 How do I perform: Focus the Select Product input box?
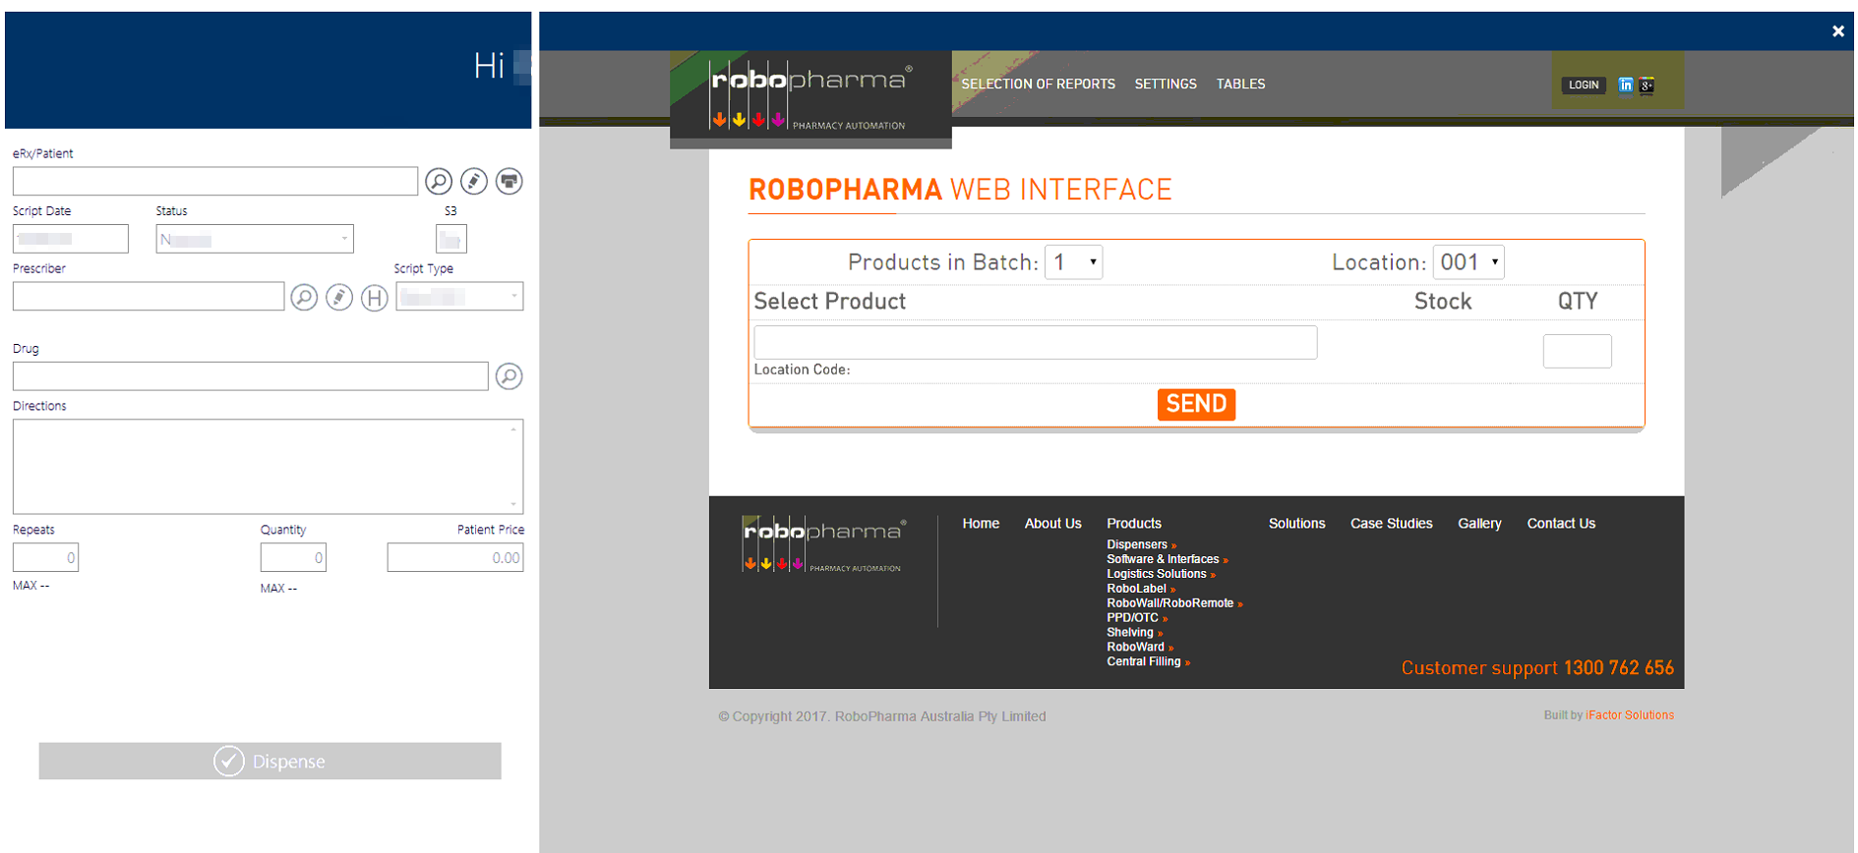(x=1036, y=342)
